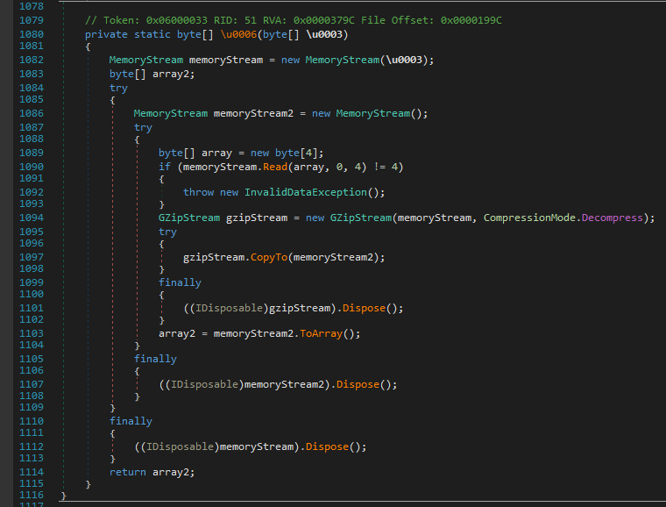
Task: Click "array2" in the declaration on line 1083
Action: (x=170, y=74)
